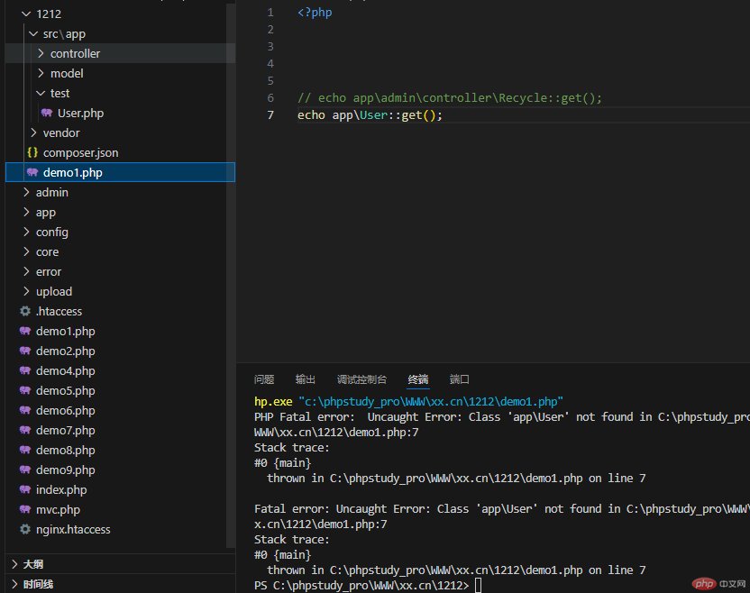Click the PHP icon of mvc.php
Screen dimensions: 750x593
click(25, 509)
